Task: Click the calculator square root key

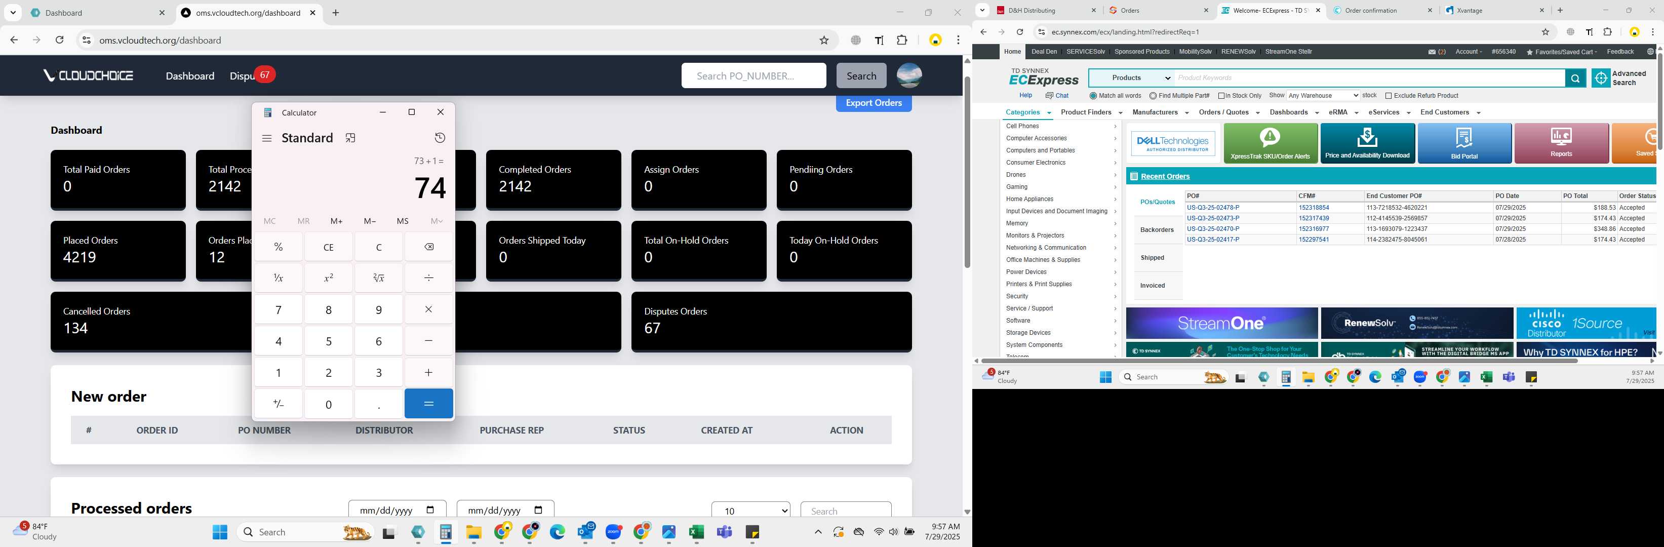Action: tap(379, 279)
